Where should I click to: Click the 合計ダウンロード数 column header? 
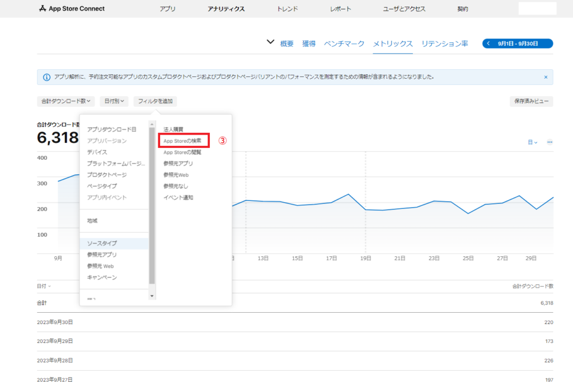533,286
